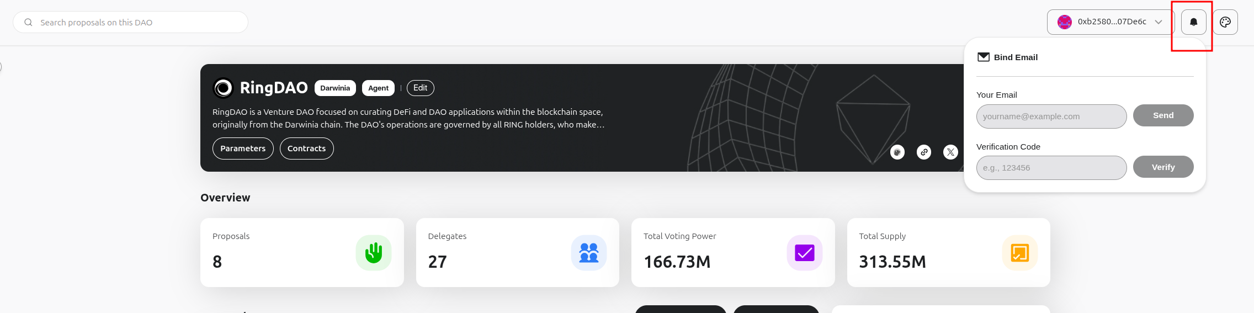1254x313 pixels.
Task: Click the gray round icon left of link icon
Action: [x=897, y=152]
